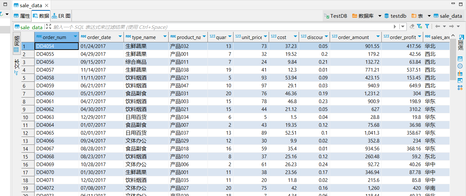Open order_date column filter dropdown
Image resolution: width=466 pixels, height=196 pixels.
[120, 37]
